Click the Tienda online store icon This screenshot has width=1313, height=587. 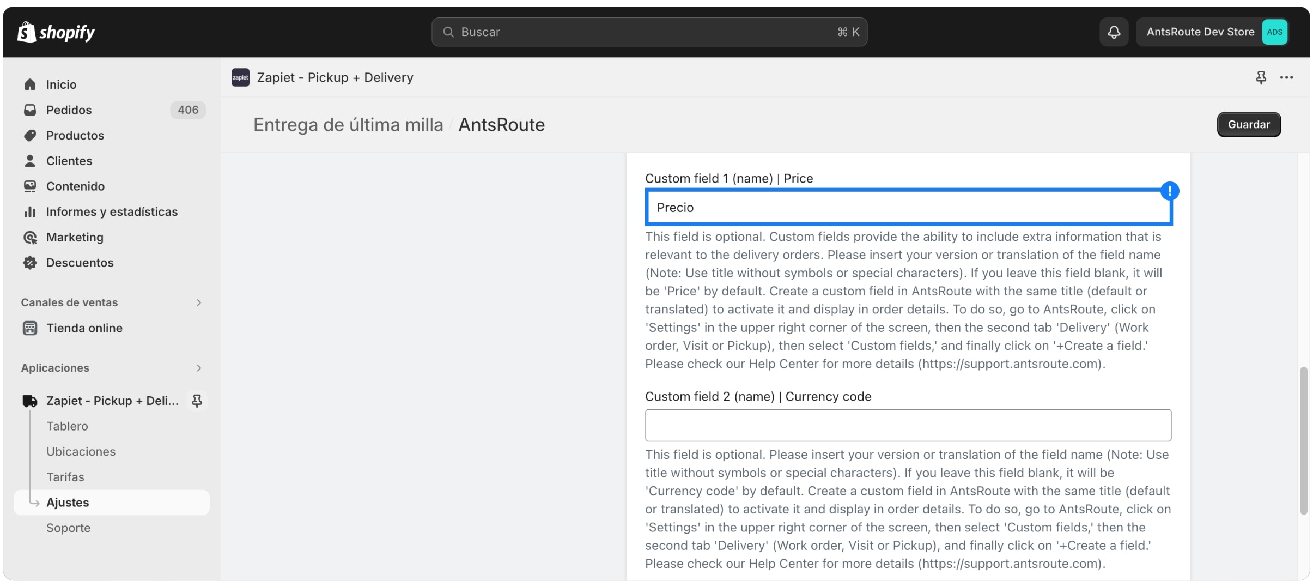coord(30,328)
